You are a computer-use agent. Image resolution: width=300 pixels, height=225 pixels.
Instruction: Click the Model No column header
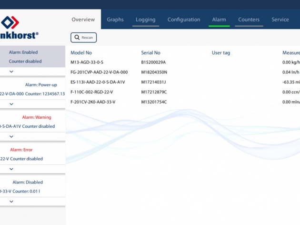tap(81, 53)
